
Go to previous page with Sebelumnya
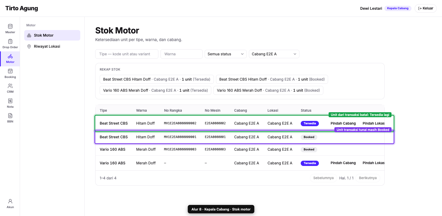click(323, 178)
